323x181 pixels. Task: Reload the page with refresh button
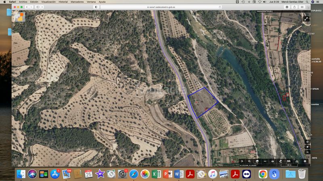point(220,7)
